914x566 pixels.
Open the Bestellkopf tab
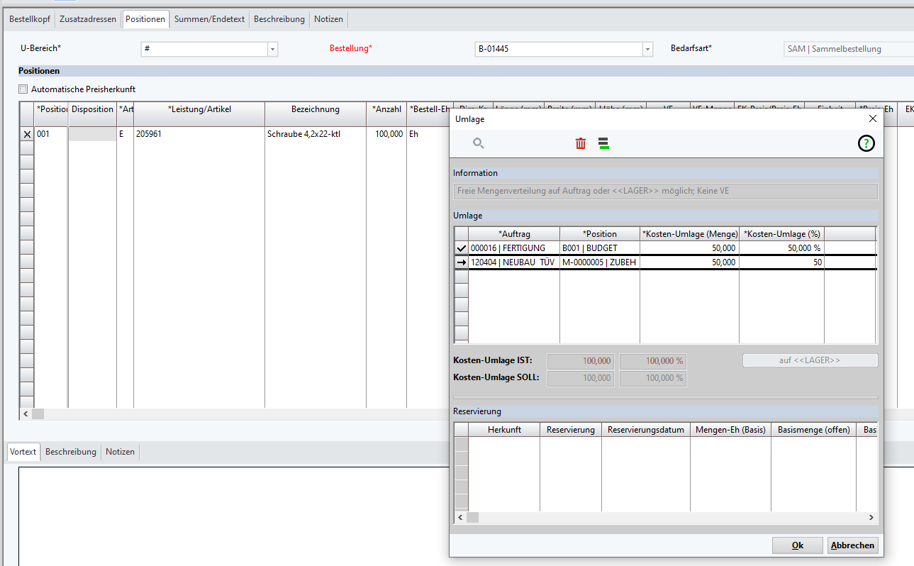point(29,19)
